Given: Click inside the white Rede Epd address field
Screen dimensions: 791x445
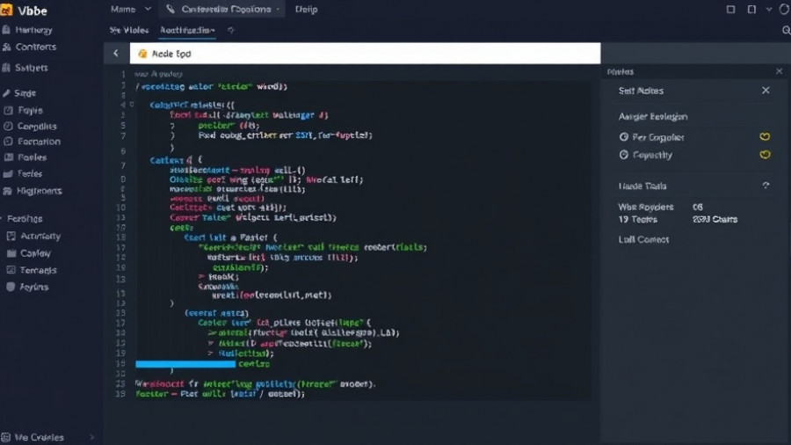Looking at the screenshot, I should pyautogui.click(x=366, y=54).
